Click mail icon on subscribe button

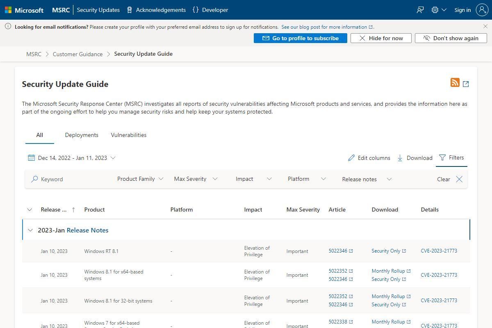pyautogui.click(x=266, y=38)
